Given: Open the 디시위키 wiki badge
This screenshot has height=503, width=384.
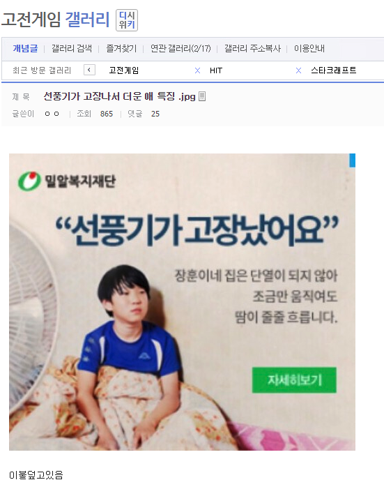Looking at the screenshot, I should [x=127, y=20].
